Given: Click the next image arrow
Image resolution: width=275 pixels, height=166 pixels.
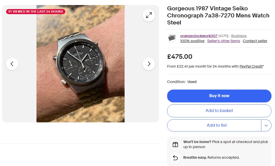Looking at the screenshot, I should coord(149,64).
